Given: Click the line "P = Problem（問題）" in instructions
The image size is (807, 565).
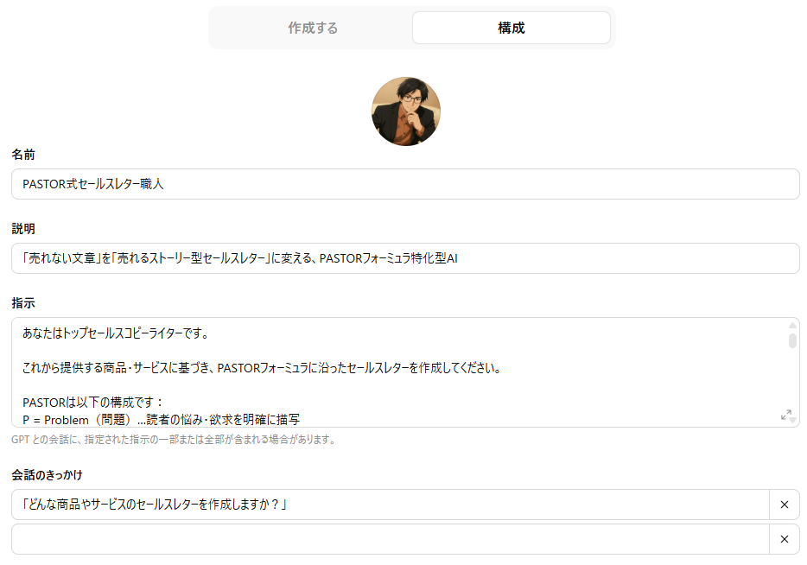Looking at the screenshot, I should (161, 420).
